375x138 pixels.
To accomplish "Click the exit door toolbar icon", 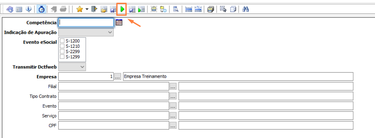I will click(95, 9).
